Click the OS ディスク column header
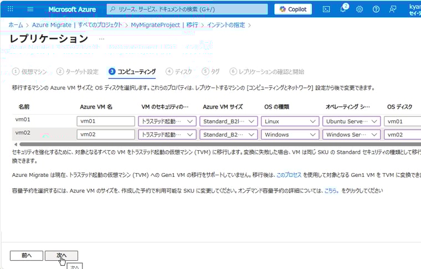The height and width of the screenshot is (269, 421). click(399, 106)
